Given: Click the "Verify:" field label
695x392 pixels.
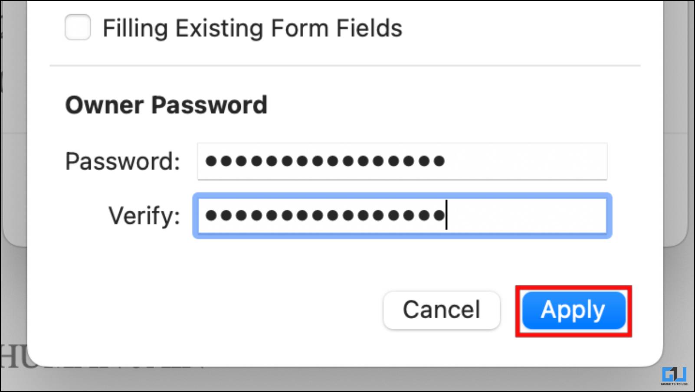Looking at the screenshot, I should (144, 216).
